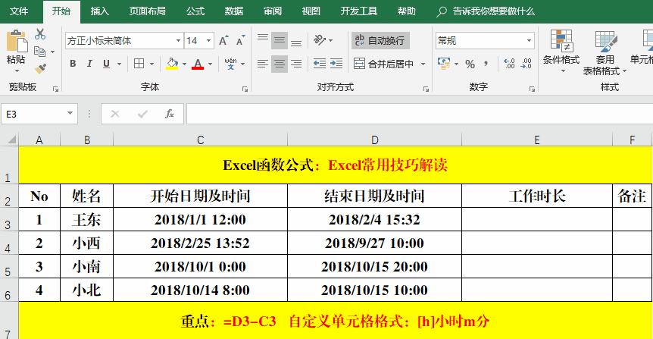The height and width of the screenshot is (339, 653).
Task: Toggle center horizontal alignment
Action: point(280,64)
